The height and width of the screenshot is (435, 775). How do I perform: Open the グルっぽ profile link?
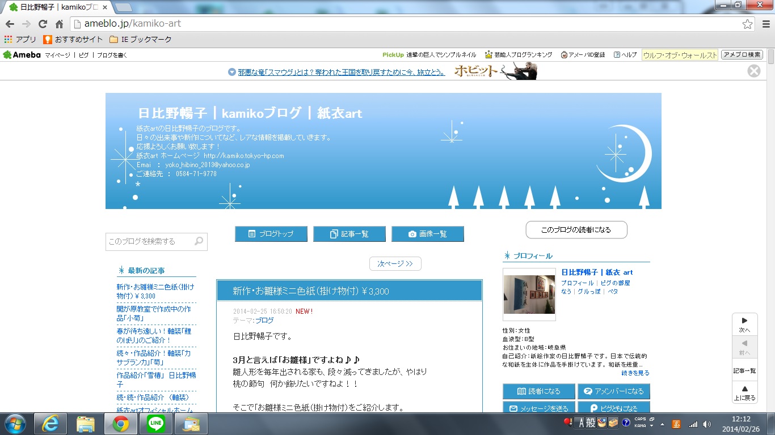click(x=589, y=291)
